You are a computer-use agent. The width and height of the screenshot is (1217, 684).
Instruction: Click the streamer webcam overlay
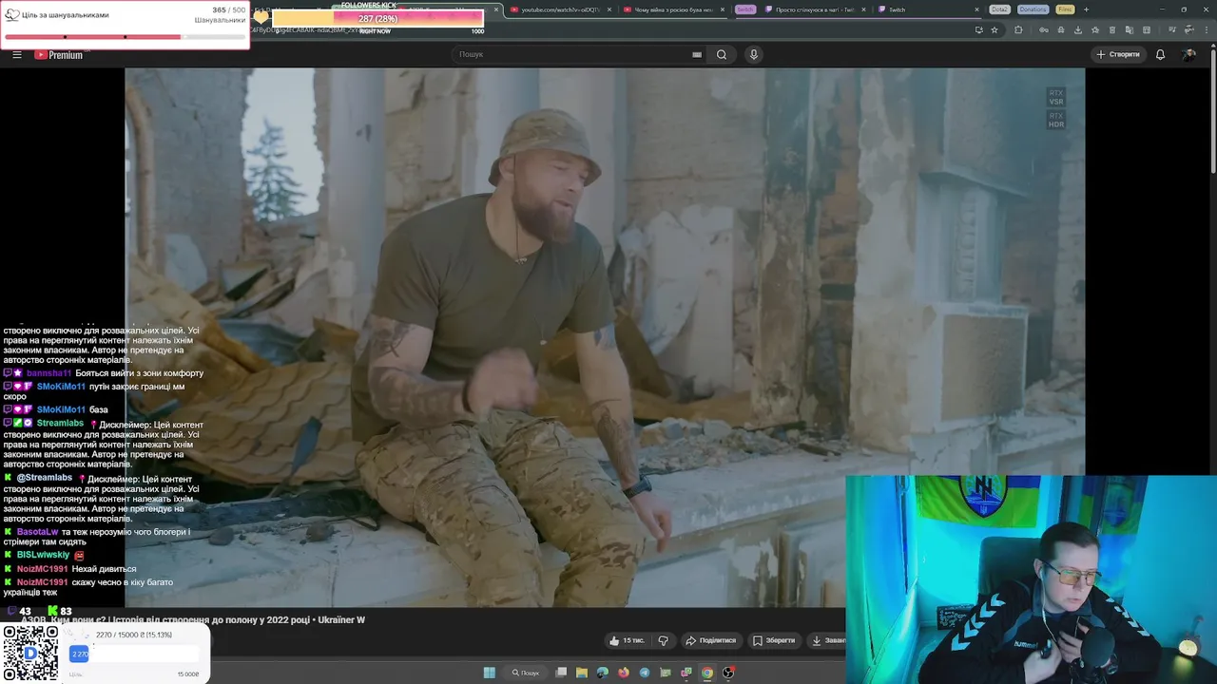coord(1031,579)
